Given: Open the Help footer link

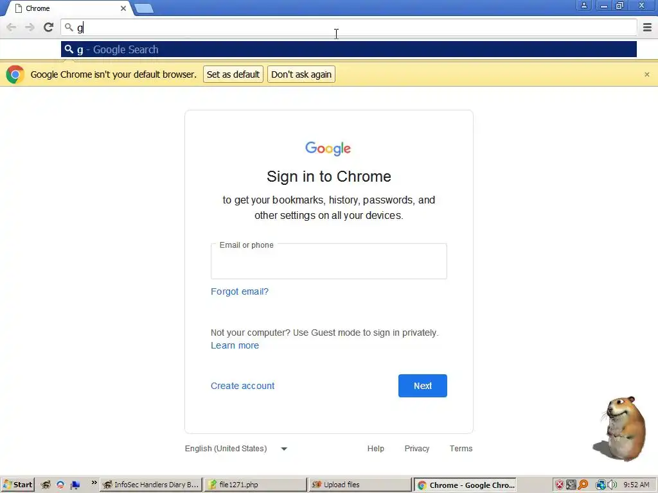Looking at the screenshot, I should pos(375,449).
